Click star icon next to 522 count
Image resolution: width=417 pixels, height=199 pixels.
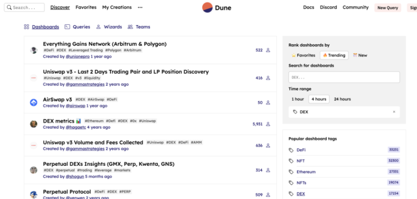coord(268,50)
